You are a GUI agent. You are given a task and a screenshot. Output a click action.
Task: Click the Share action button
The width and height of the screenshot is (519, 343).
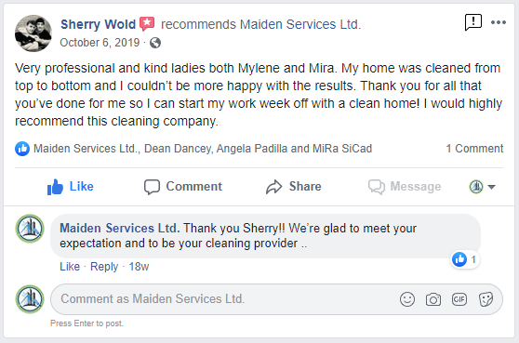click(294, 187)
